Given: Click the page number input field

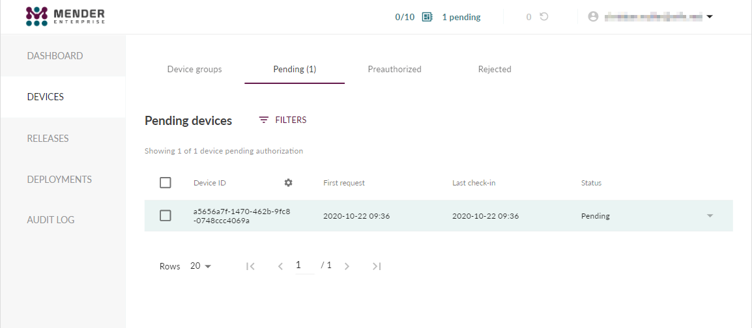Looking at the screenshot, I should tap(304, 266).
